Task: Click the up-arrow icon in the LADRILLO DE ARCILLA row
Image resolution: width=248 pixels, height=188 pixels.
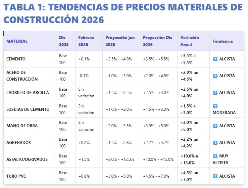Action: (215, 93)
